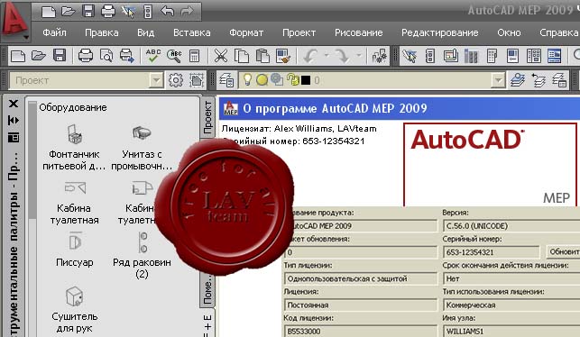Select Сушитель для рук tool
The image size is (580, 337).
(74, 310)
